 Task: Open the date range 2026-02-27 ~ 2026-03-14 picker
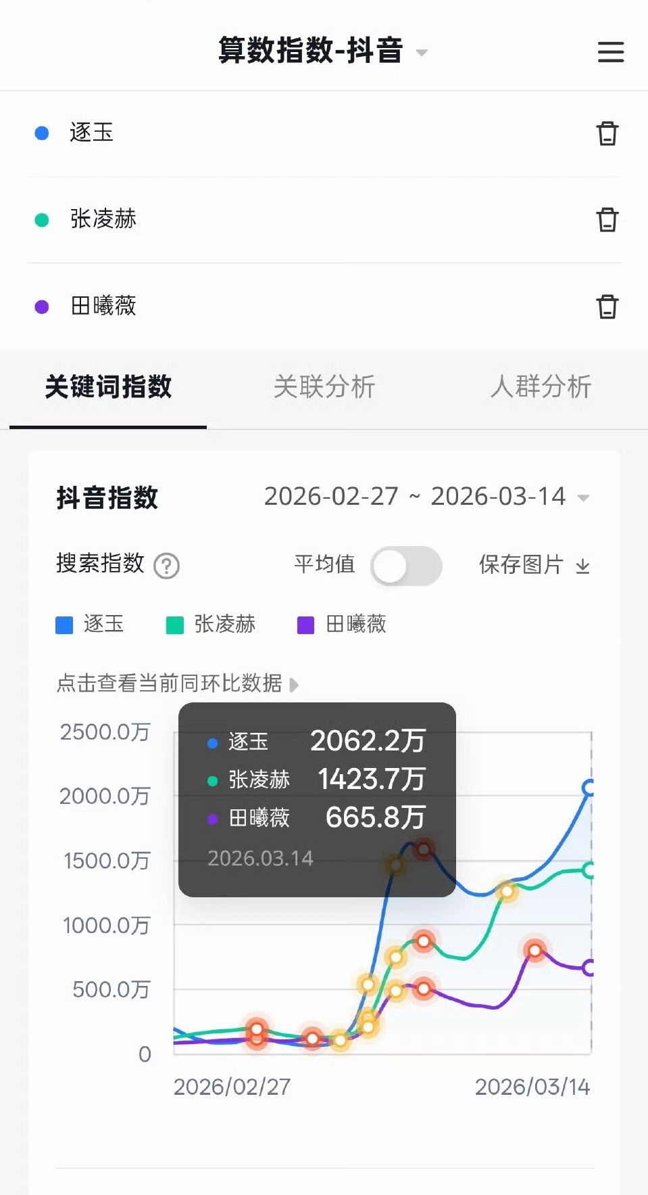point(427,497)
